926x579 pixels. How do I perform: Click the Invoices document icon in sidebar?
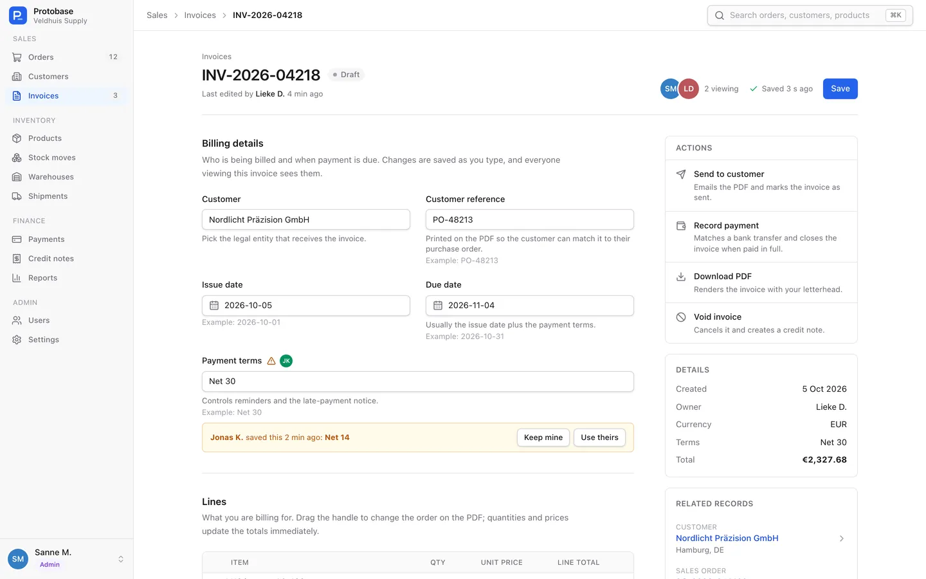(x=17, y=96)
